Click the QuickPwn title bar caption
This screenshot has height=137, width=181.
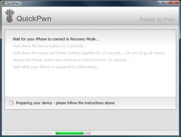tap(13, 4)
